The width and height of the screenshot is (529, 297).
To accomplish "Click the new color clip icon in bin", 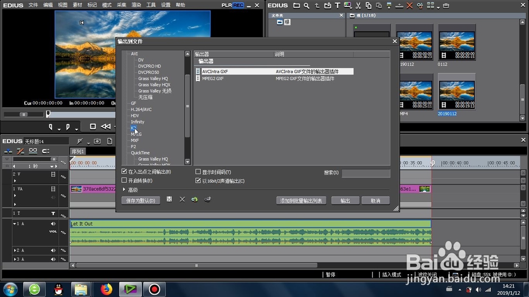I will 347,5.
